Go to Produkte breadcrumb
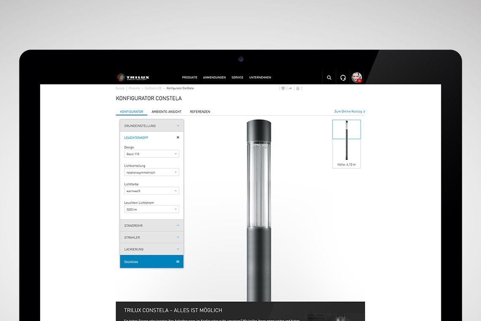The height and width of the screenshot is (321, 481). (134, 88)
